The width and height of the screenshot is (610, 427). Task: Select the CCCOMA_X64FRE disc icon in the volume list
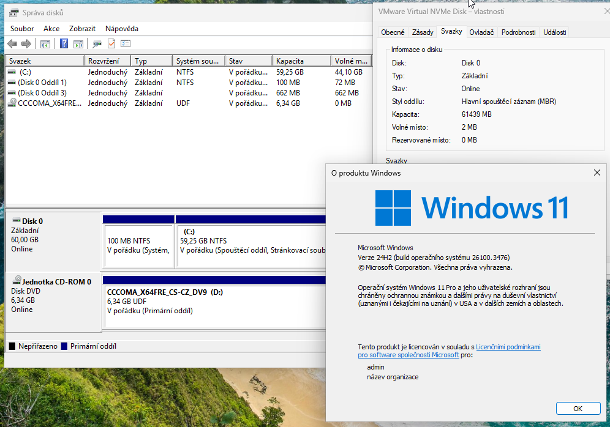tap(12, 103)
